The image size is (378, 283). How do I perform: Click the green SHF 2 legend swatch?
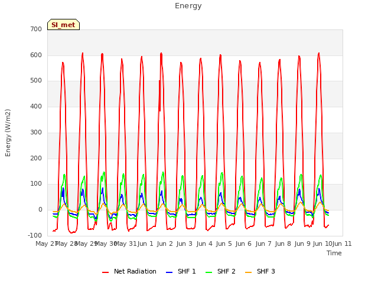(208, 272)
